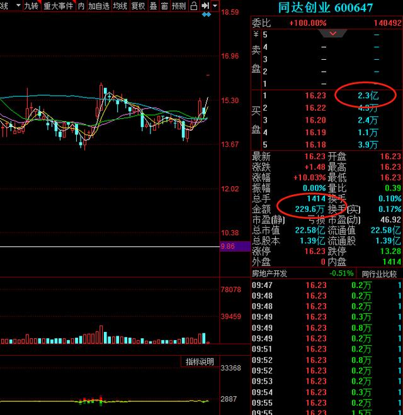Viewport: 403px width, 415px height.
Task: Click the 加自选 add to watchlist button
Action: click(98, 6)
